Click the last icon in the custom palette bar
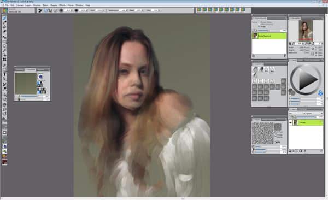This screenshot has height=200, width=328. pyautogui.click(x=243, y=10)
